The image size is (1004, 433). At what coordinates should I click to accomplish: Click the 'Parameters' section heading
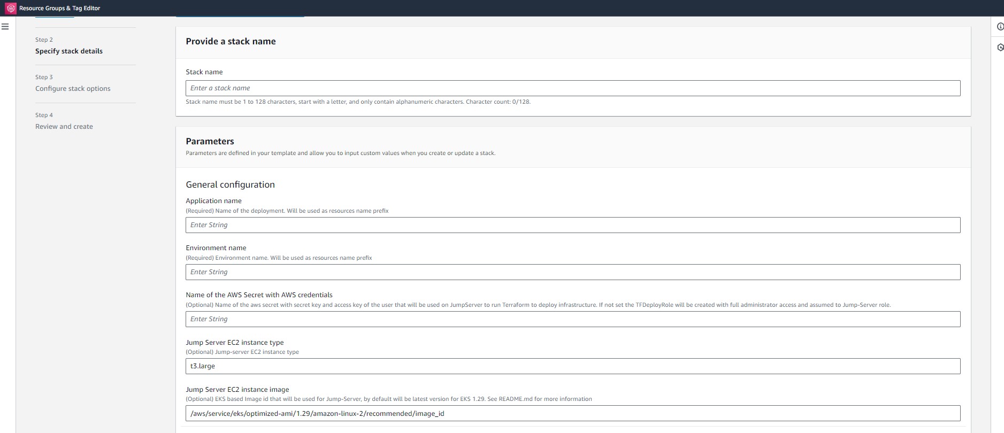coord(210,141)
